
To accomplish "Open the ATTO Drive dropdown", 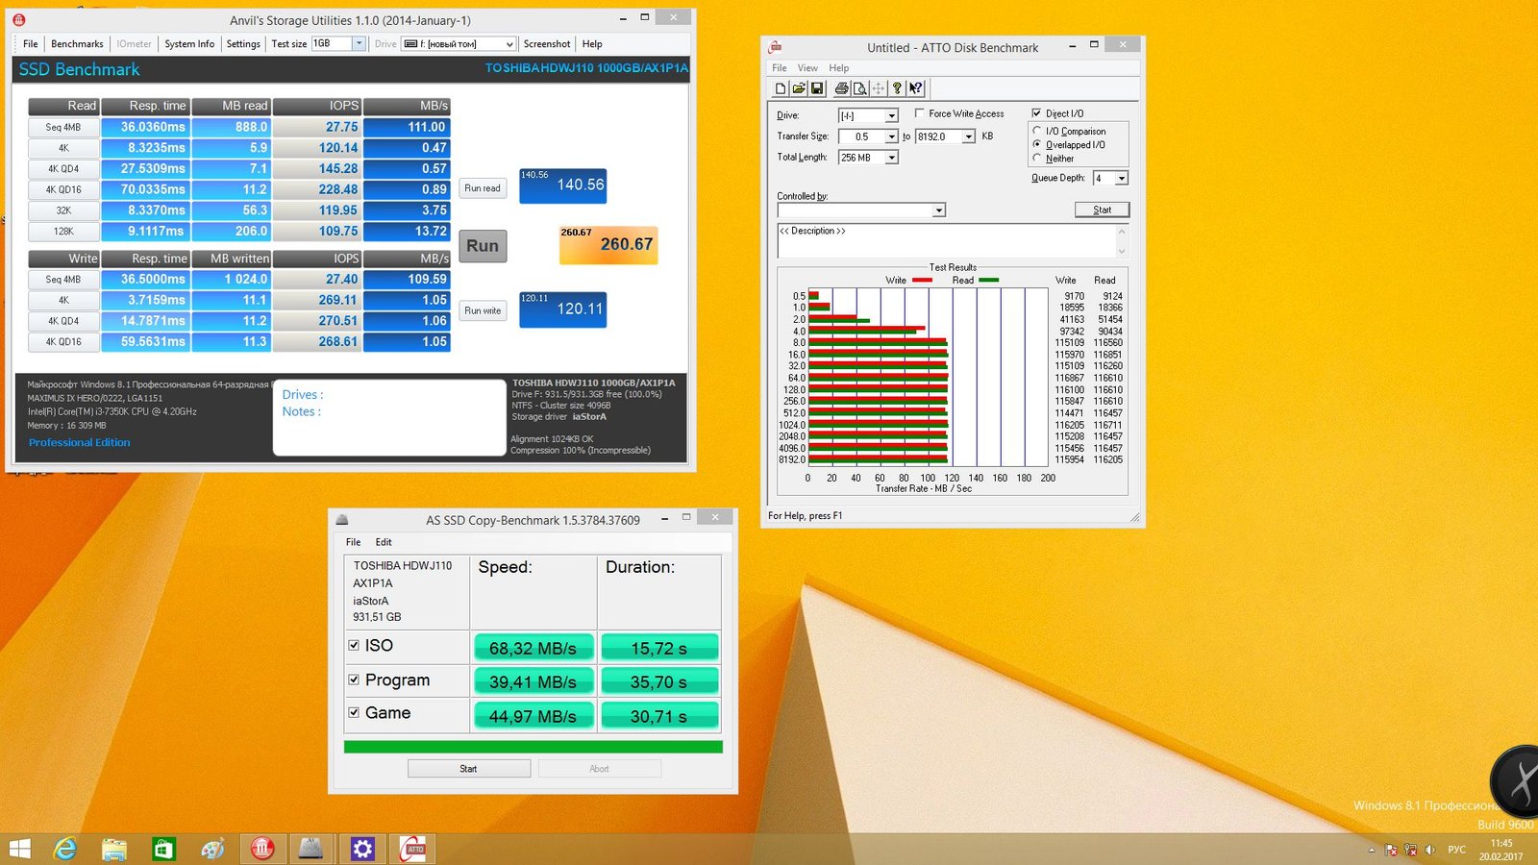I will 892,115.
